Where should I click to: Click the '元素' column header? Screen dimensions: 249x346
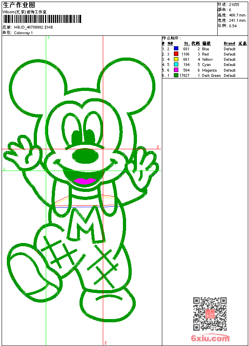click(243, 43)
